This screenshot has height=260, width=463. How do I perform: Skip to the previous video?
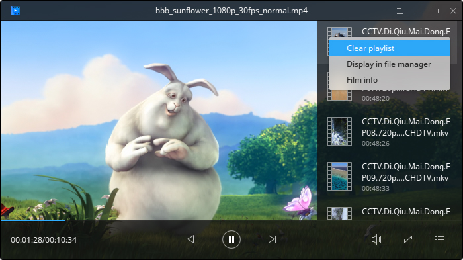click(190, 239)
